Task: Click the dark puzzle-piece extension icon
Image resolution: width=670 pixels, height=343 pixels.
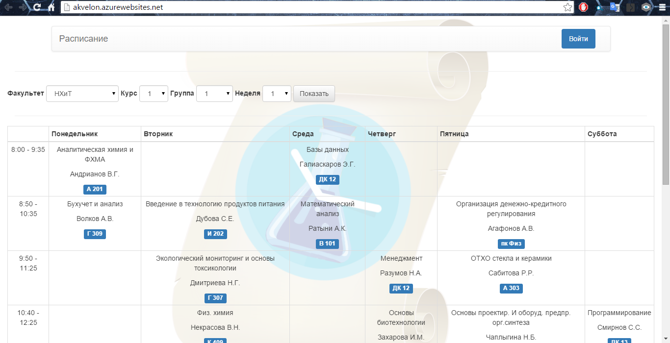Action: pos(630,7)
